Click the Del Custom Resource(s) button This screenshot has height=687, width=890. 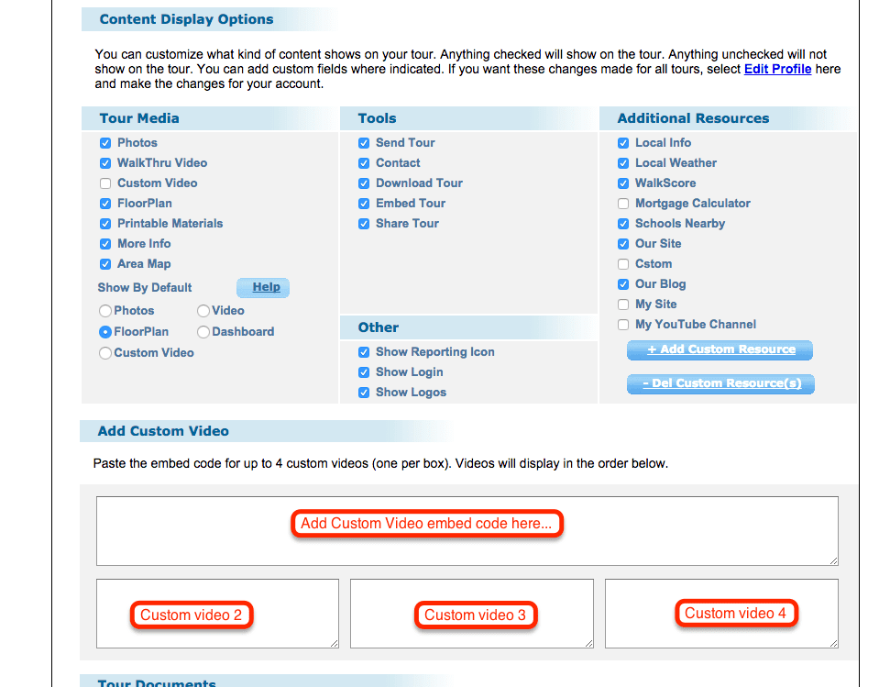720,383
